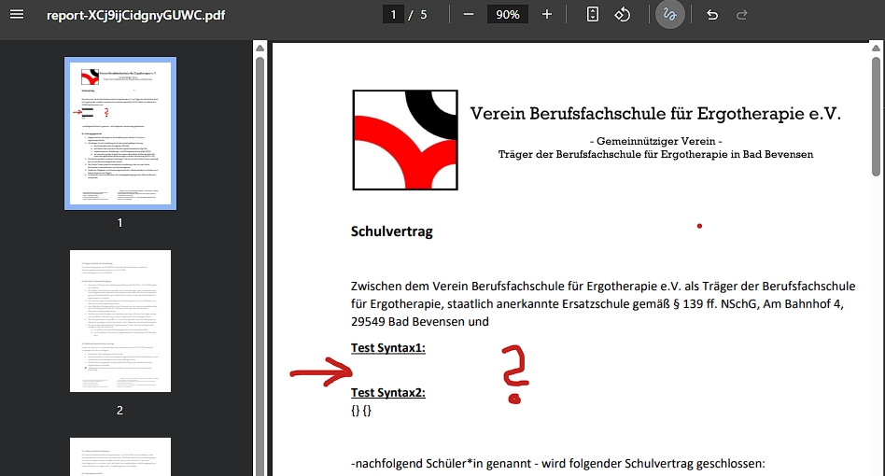Click the document's vertical scrollbar thumb
Screen dimensions: 885x476
pyautogui.click(x=876, y=112)
